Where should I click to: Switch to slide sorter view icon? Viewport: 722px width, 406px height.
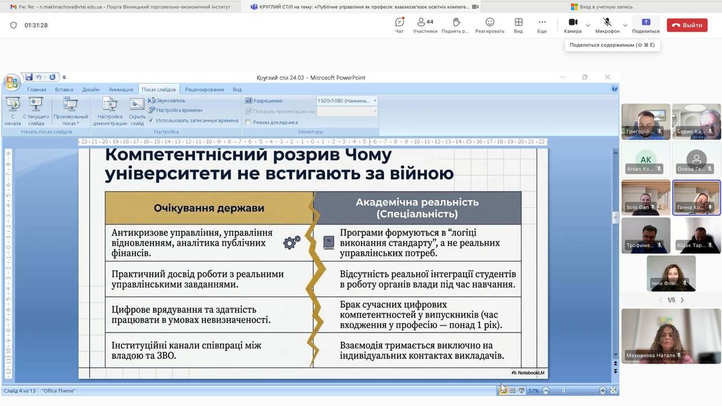click(512, 391)
